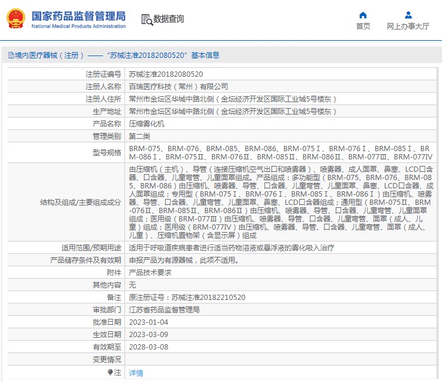Click the 适用范围/预期用途 value text
Screen dimensions: 442x382
[231, 248]
